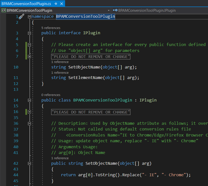The height and width of the screenshot is (186, 208).
Task: Click the comment 'arg[0]: Object Name'
Action: pos(78,153)
